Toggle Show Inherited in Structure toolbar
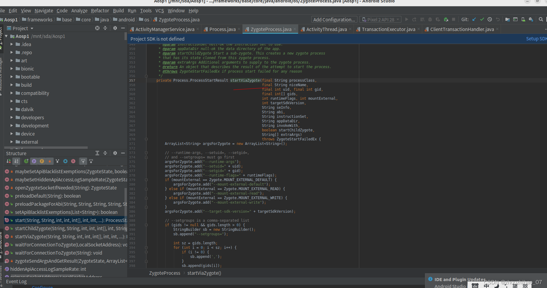This screenshot has width=547, height=288. pos(26,161)
